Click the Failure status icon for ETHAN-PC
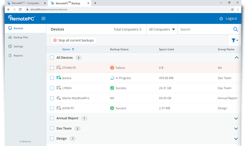 [112, 68]
